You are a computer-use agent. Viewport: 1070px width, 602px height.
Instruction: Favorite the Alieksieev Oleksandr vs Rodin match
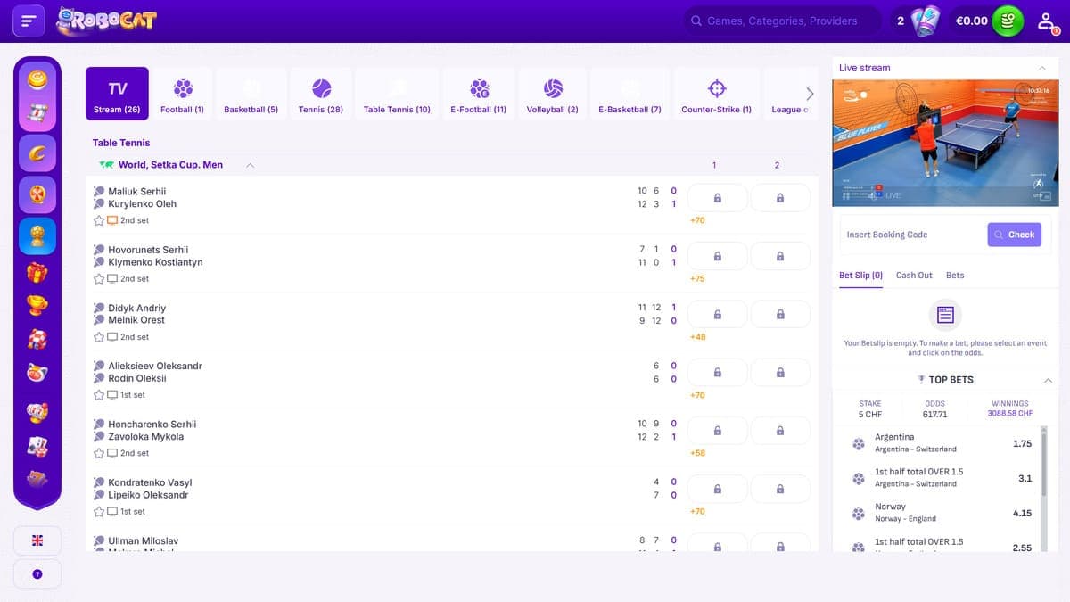point(99,395)
